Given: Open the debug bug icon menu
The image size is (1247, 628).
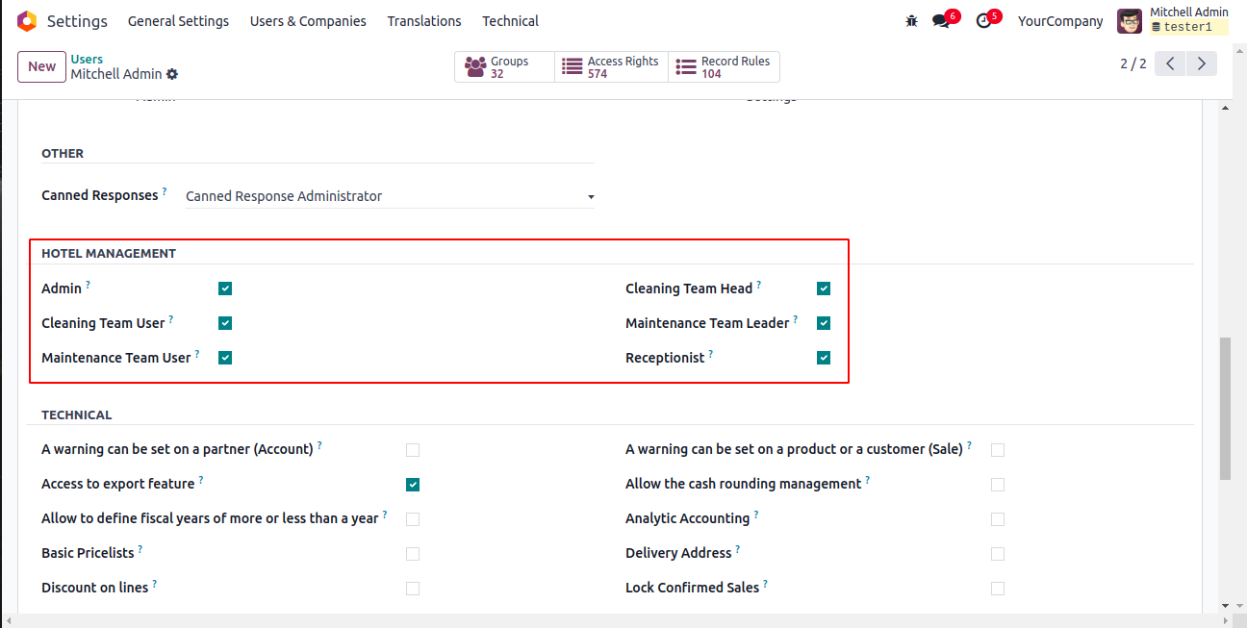Looking at the screenshot, I should (x=912, y=21).
